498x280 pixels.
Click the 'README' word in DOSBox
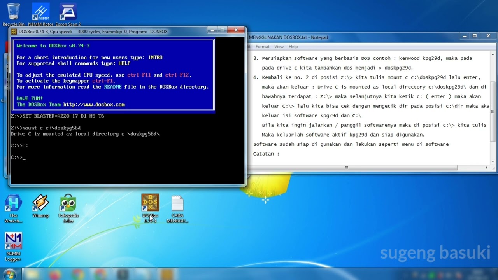(113, 87)
